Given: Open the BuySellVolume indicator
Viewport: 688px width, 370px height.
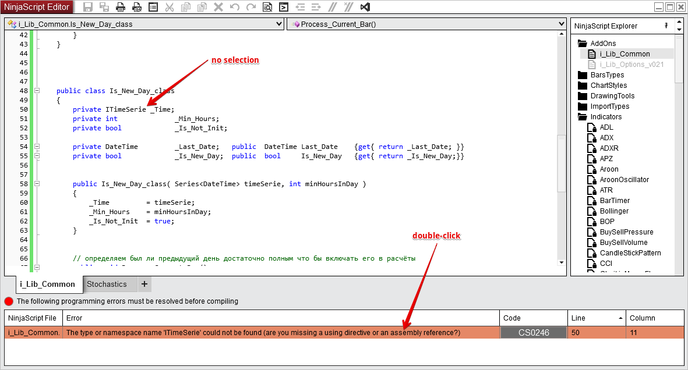Looking at the screenshot, I should [x=623, y=243].
